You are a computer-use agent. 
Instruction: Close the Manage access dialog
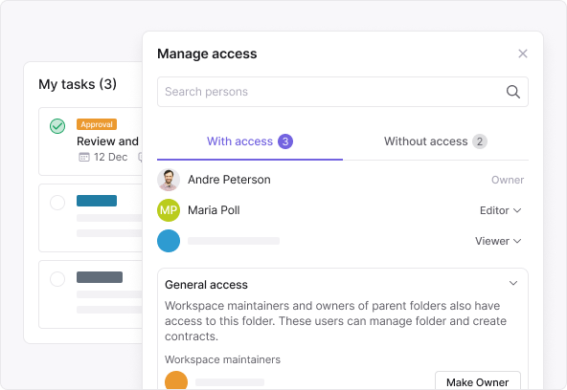pyautogui.click(x=523, y=54)
